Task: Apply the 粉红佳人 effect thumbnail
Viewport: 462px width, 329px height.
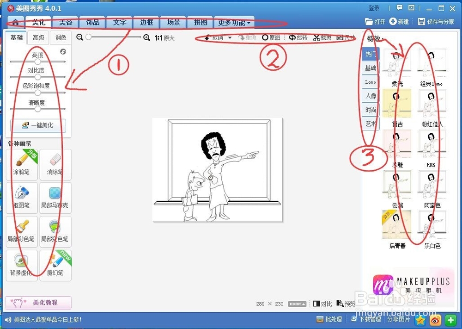Action: tap(432, 104)
